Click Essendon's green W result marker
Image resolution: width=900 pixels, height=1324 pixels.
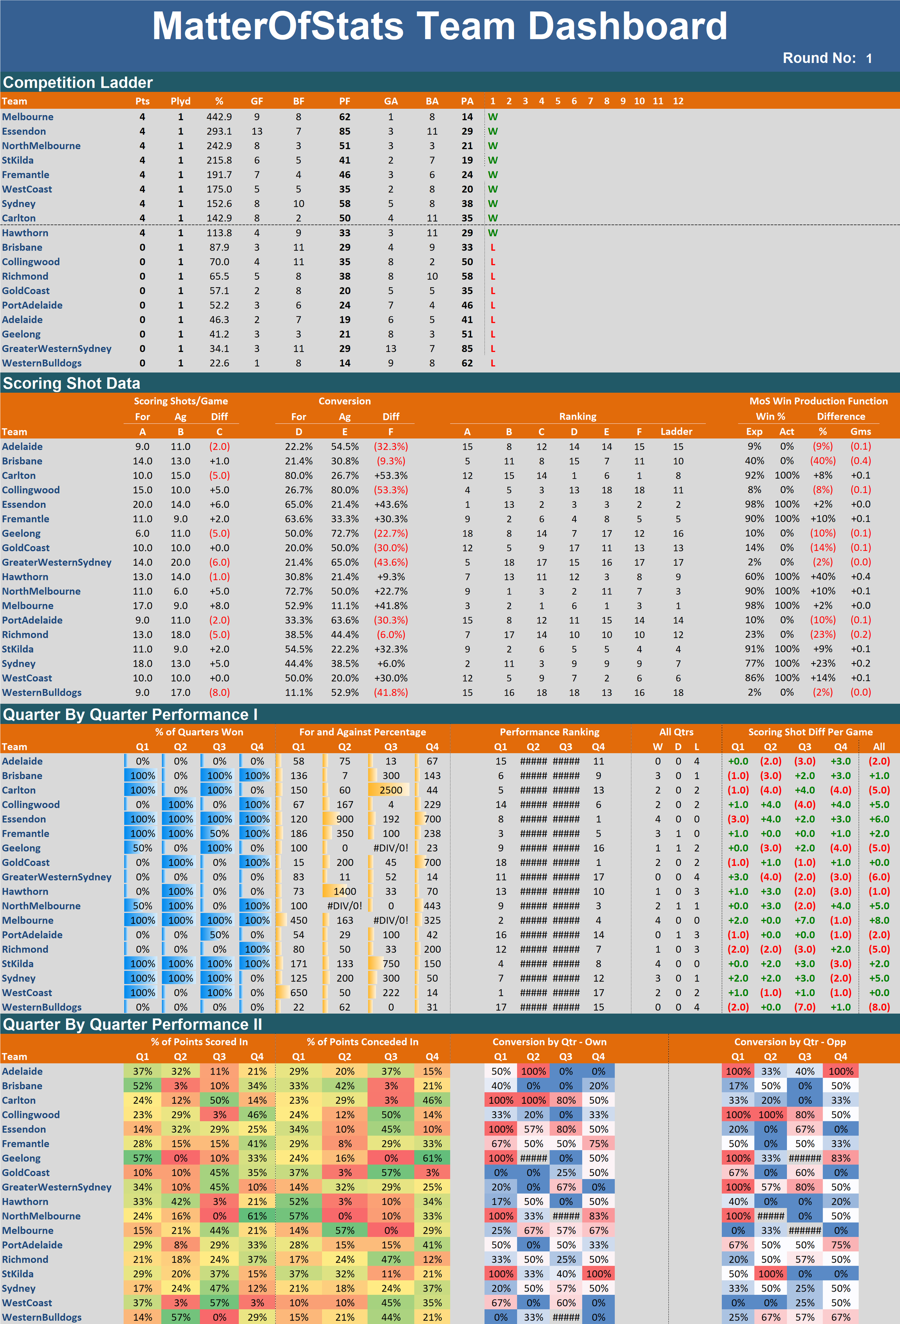pos(492,132)
